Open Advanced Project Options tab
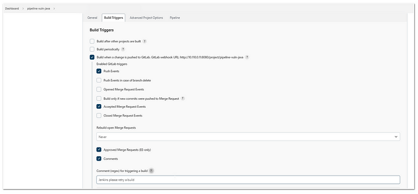Screen dimensions: 418x194 pyautogui.click(x=146, y=18)
